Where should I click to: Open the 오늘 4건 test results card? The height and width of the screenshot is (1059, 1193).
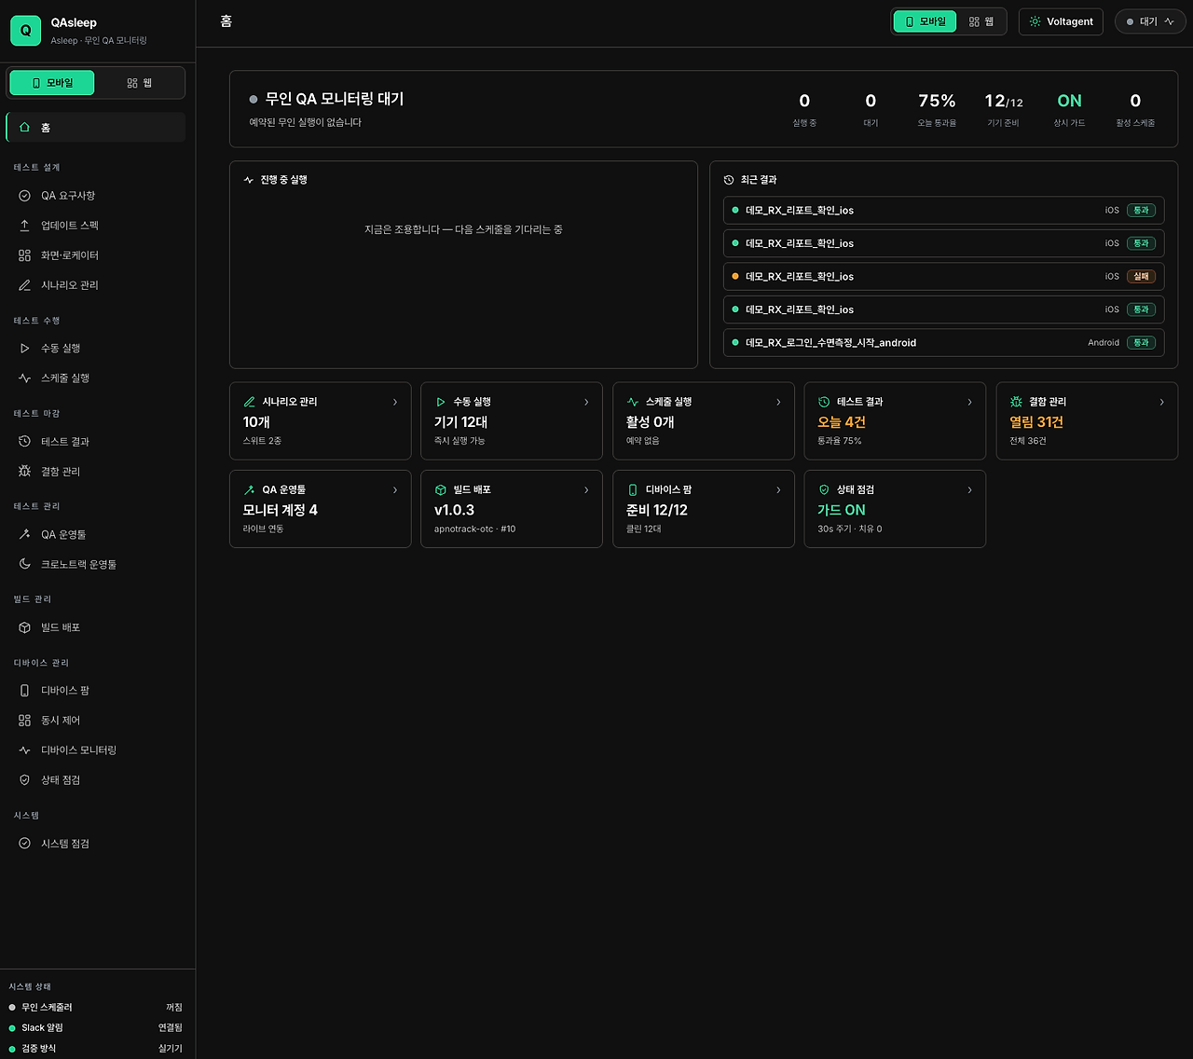point(895,421)
